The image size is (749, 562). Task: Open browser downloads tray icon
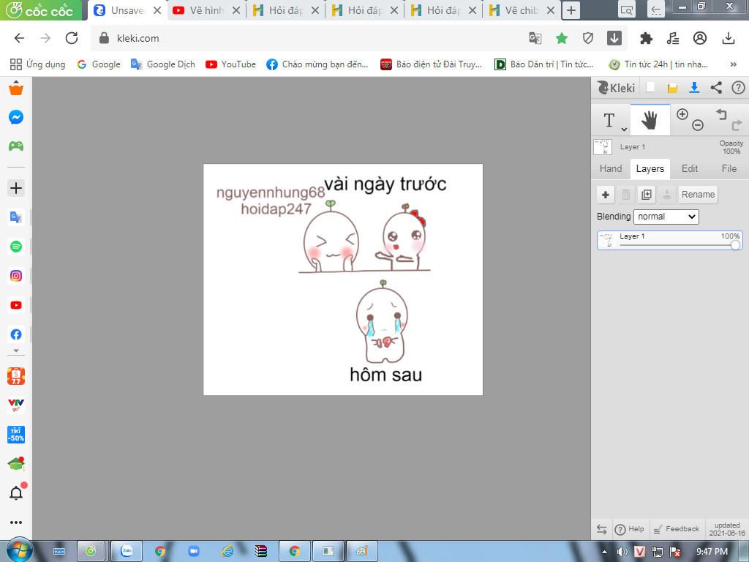[x=729, y=38]
